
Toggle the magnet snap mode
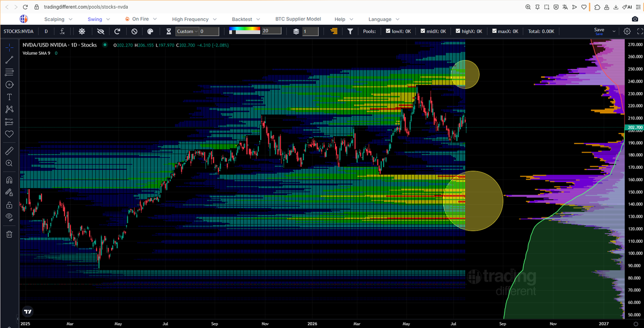click(9, 180)
